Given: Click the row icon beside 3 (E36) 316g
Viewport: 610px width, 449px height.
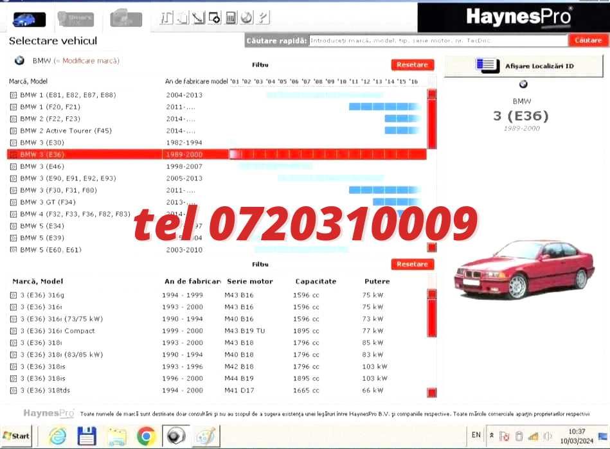Looking at the screenshot, I should (x=13, y=295).
